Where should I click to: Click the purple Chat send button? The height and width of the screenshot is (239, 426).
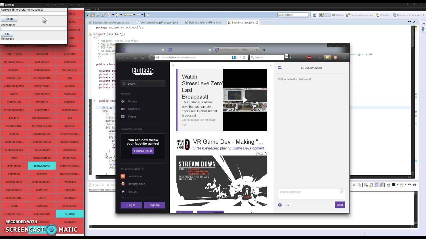pyautogui.click(x=340, y=205)
